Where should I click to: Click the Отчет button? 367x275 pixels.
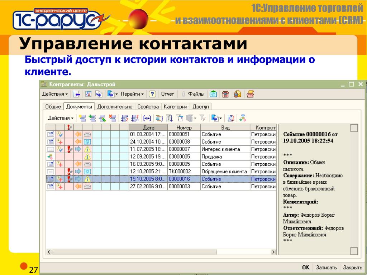click(x=167, y=94)
